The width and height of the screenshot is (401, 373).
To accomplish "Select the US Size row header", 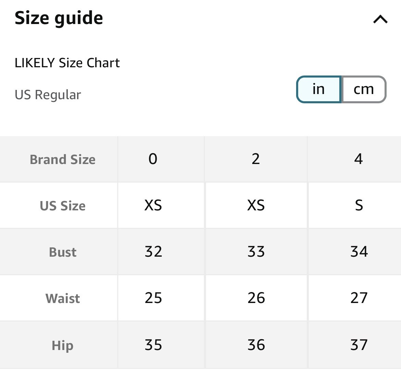I will [63, 206].
